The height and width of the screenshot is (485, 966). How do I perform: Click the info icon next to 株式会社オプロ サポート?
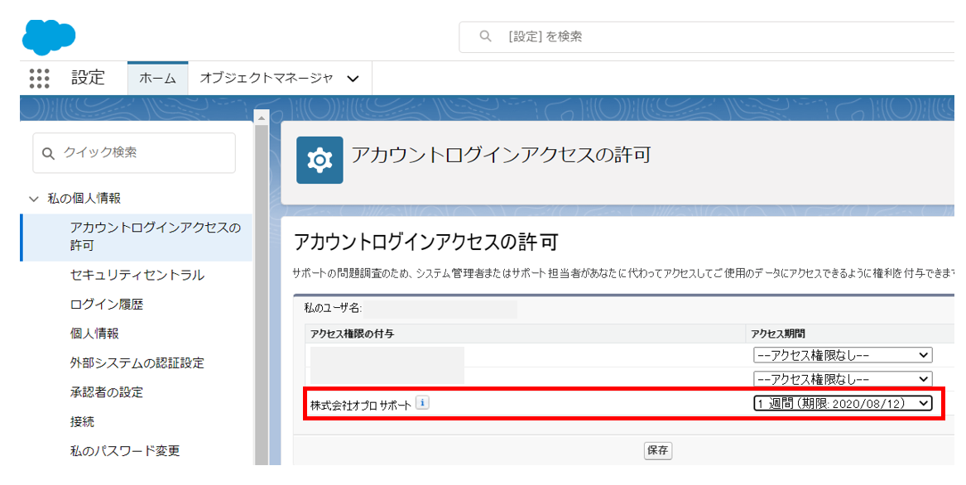pyautogui.click(x=422, y=403)
